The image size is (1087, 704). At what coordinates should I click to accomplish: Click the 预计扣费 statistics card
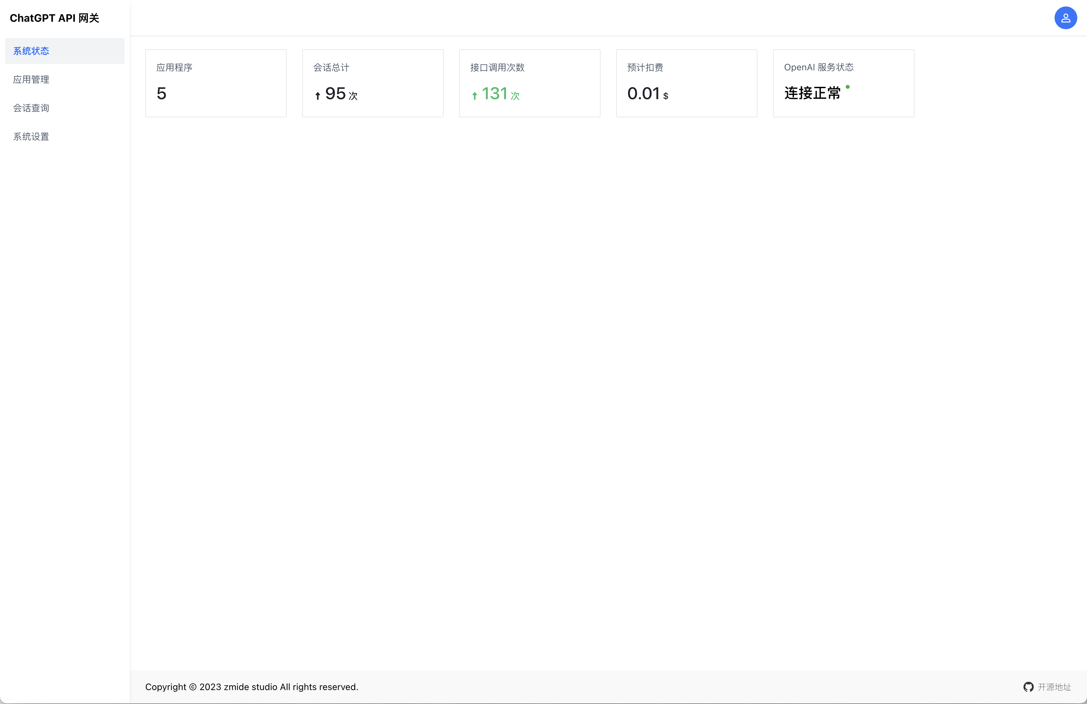click(x=687, y=83)
